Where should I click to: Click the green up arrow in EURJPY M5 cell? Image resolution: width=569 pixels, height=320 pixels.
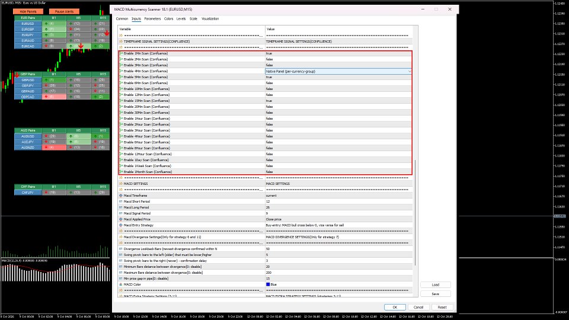71,35
